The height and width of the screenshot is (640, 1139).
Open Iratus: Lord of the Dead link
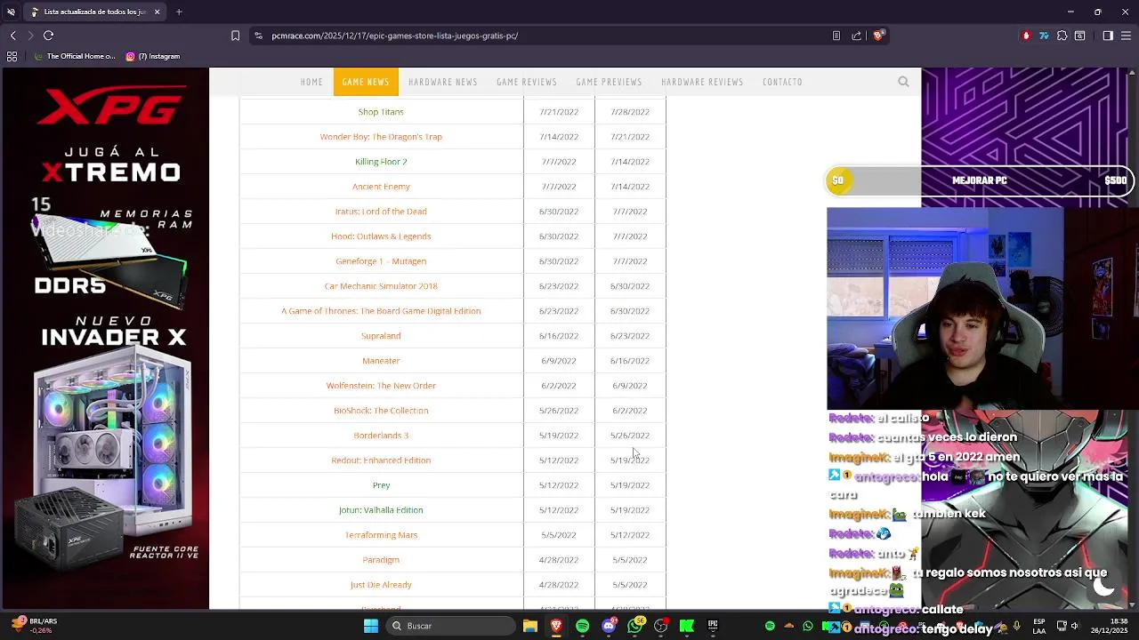pos(381,212)
